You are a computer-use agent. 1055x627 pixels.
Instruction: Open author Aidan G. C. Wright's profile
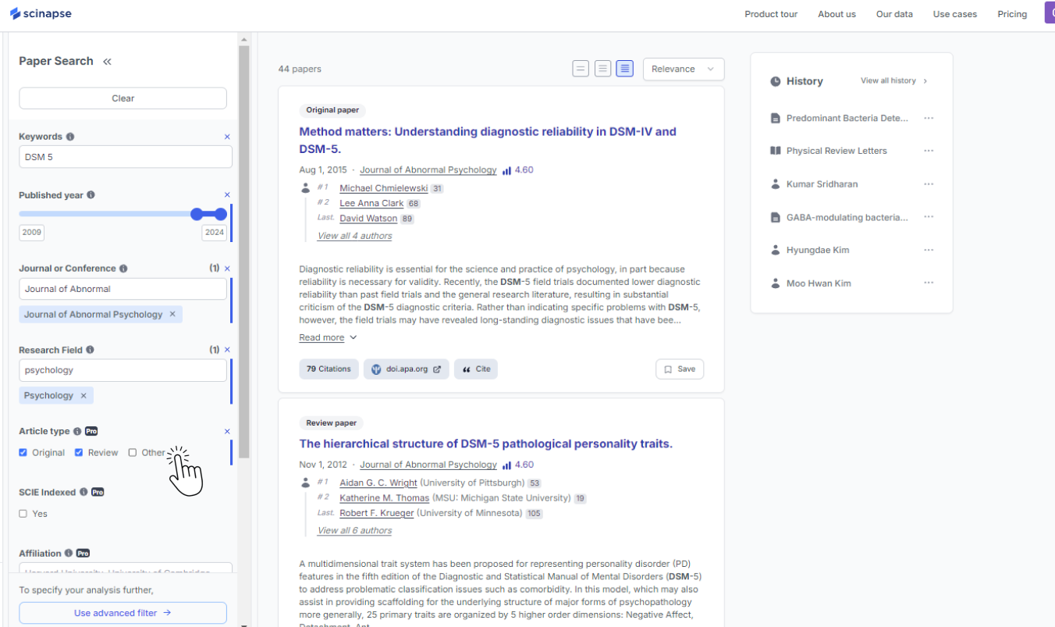tap(378, 483)
